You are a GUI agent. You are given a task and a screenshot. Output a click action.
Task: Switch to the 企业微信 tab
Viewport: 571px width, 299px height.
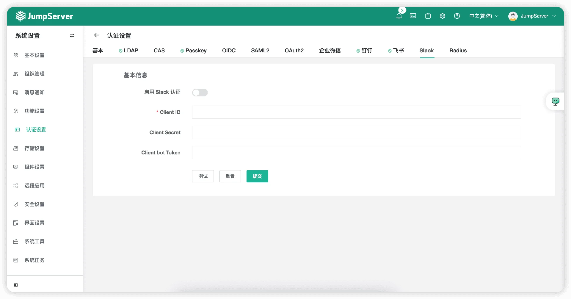tap(330, 51)
